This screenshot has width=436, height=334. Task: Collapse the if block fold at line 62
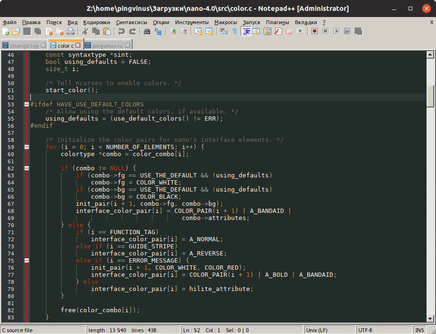click(x=27, y=168)
